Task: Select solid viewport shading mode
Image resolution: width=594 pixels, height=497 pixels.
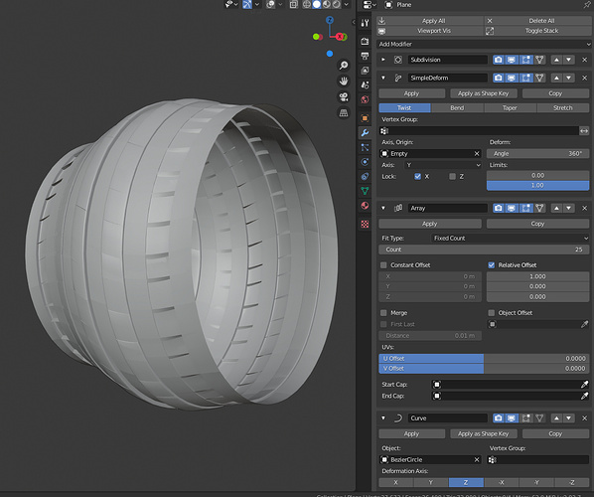Action: [316, 4]
